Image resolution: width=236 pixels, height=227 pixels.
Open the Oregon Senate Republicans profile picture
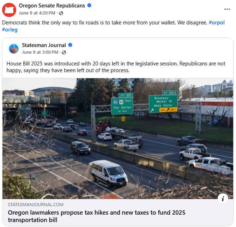(9, 10)
